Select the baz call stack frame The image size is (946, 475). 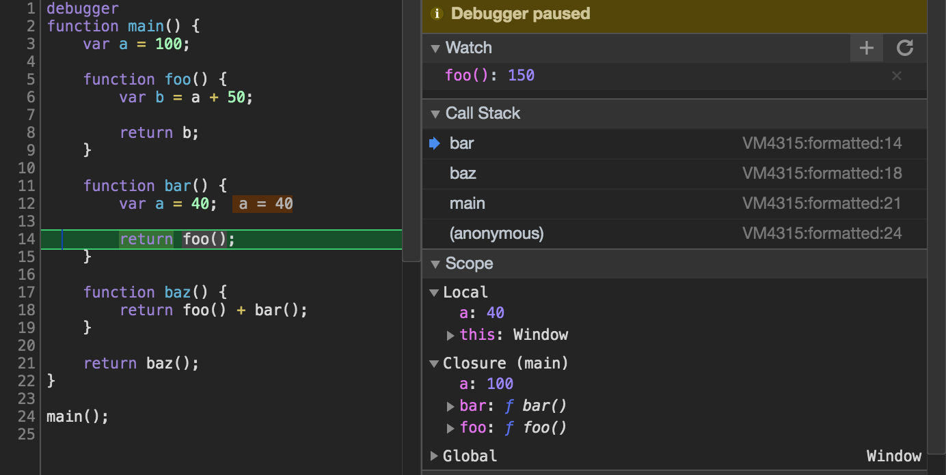[463, 173]
